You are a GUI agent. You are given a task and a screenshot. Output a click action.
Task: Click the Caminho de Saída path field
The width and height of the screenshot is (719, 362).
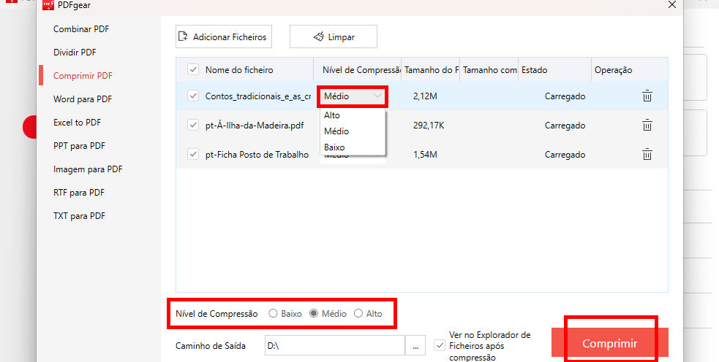pos(335,346)
